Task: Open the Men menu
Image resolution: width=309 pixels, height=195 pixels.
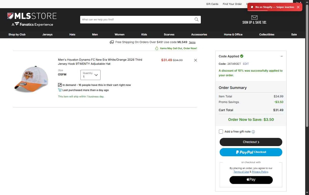Action: coord(95,34)
